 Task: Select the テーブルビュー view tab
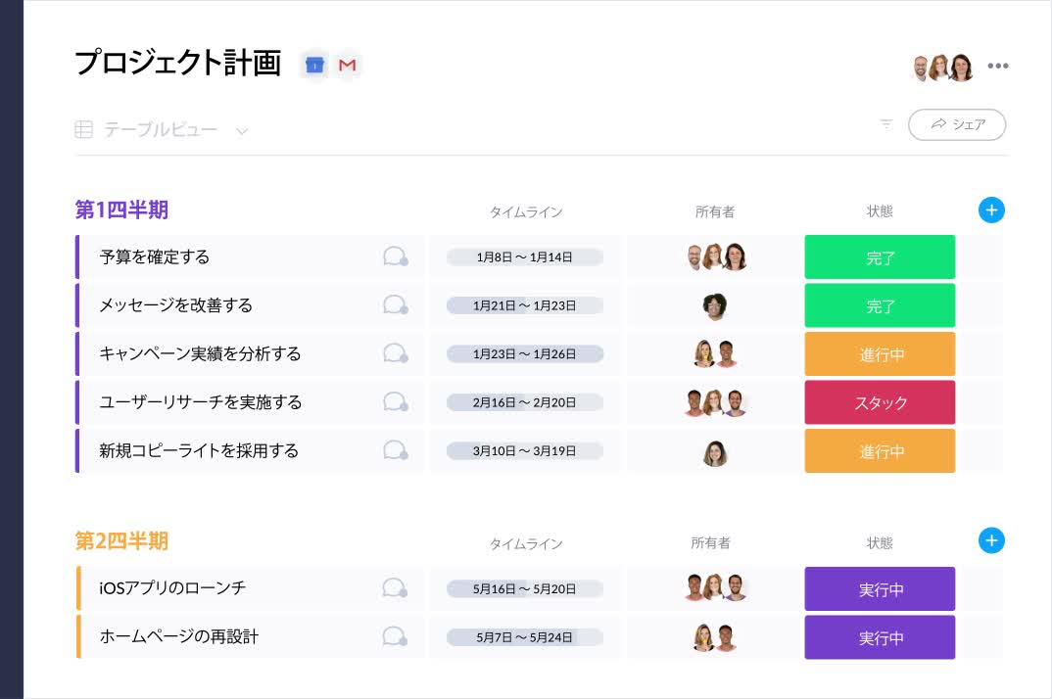coord(161,129)
